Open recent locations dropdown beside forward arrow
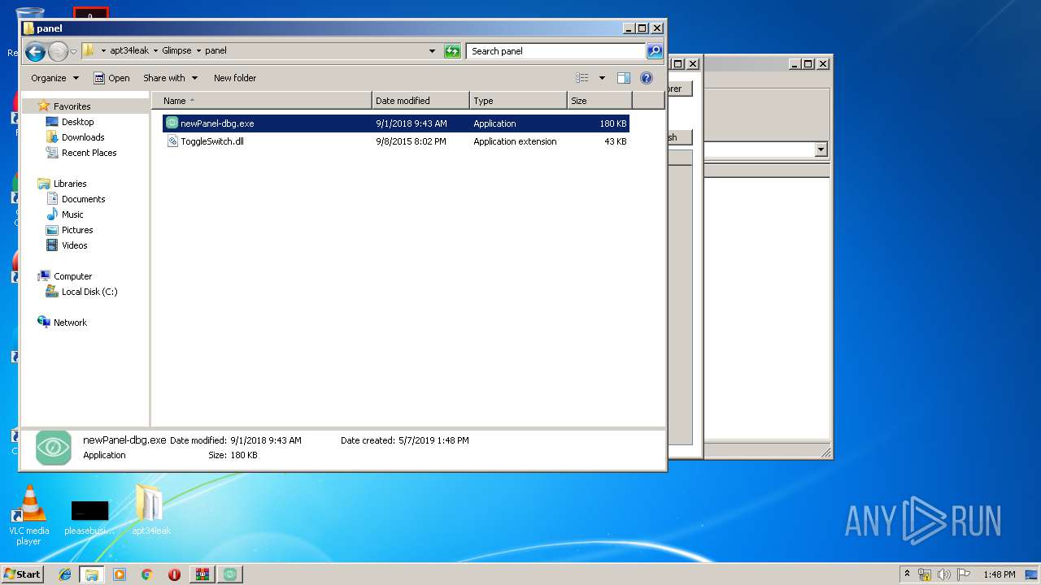Image resolution: width=1041 pixels, height=585 pixels. point(74,52)
